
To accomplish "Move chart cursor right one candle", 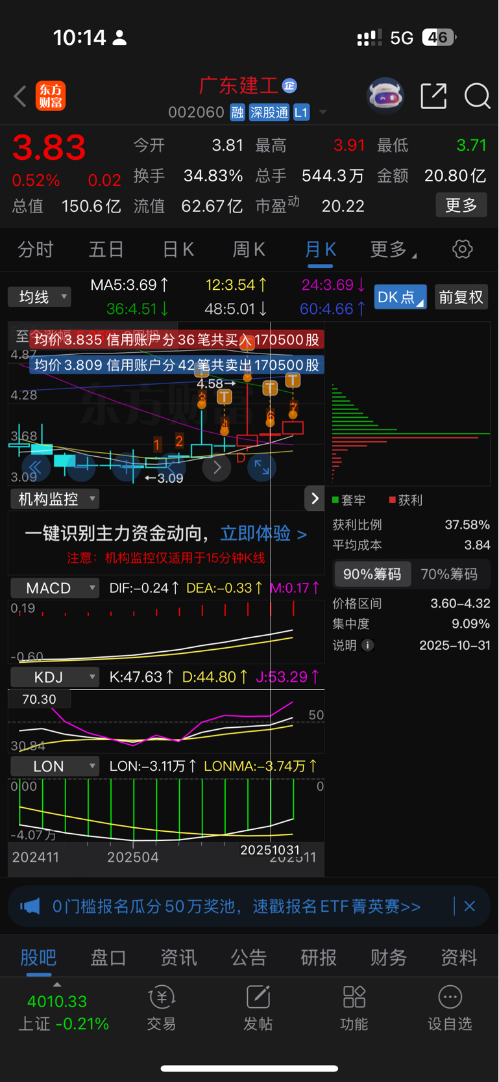I will click(217, 467).
